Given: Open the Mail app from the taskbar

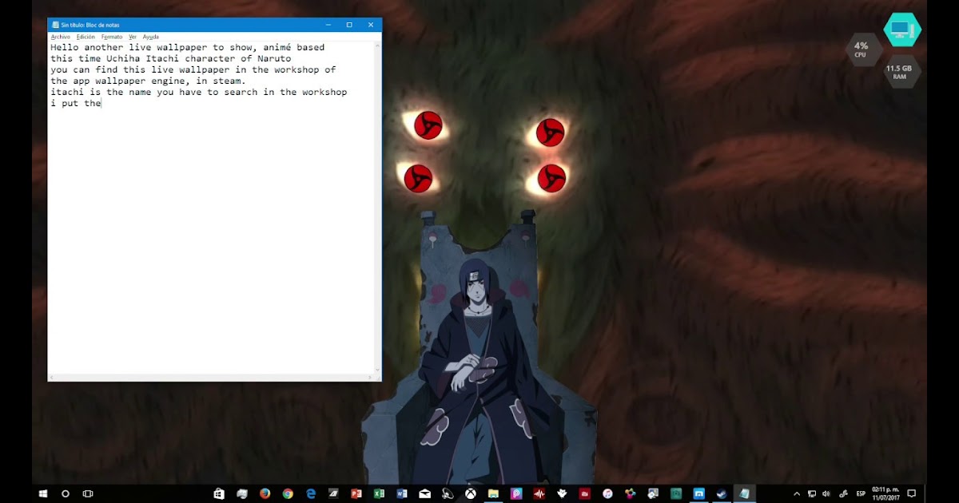Looking at the screenshot, I should (425, 494).
